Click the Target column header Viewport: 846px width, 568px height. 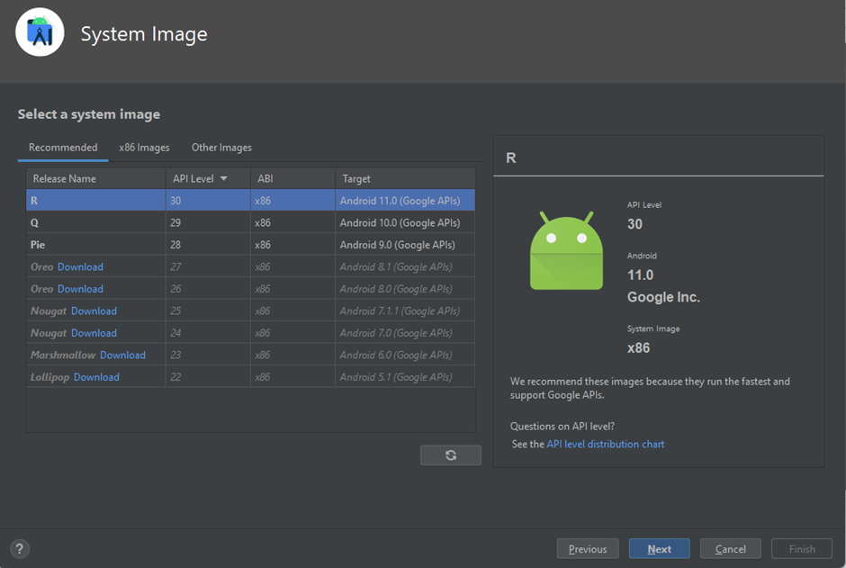405,178
